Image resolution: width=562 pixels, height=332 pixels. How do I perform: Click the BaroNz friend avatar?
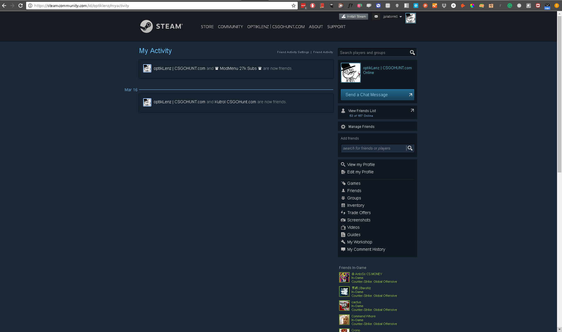(x=344, y=292)
